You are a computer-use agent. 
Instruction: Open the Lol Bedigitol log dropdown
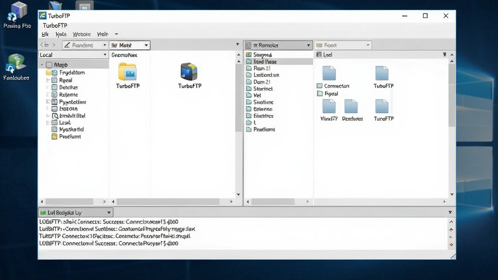pos(75,212)
